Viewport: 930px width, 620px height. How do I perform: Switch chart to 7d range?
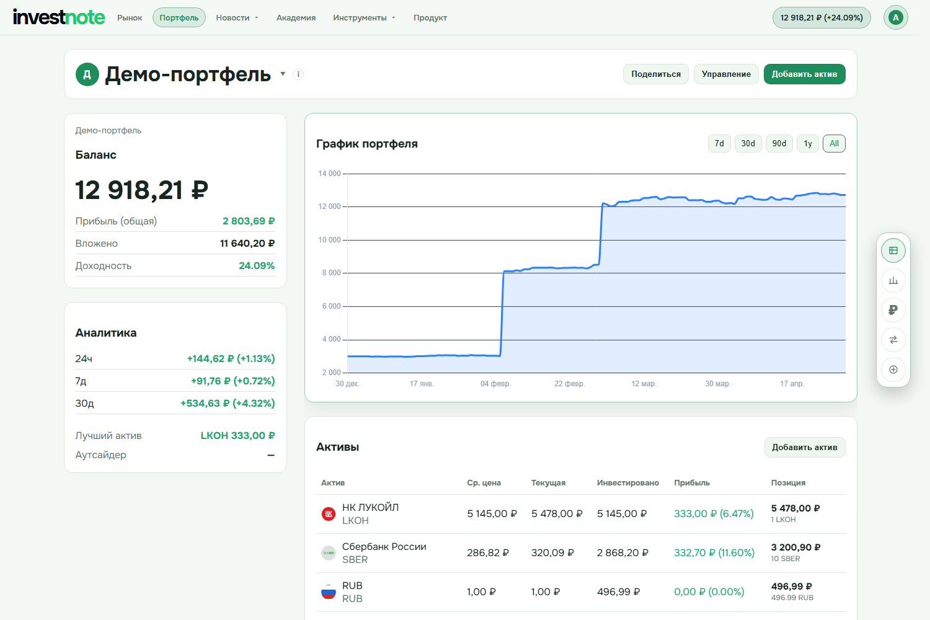tap(719, 144)
